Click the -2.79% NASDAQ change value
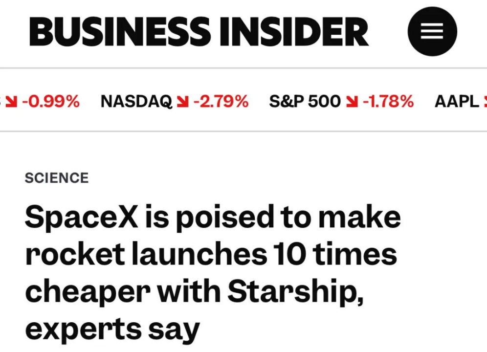Viewport: 487px width, 352px height. pos(221,102)
